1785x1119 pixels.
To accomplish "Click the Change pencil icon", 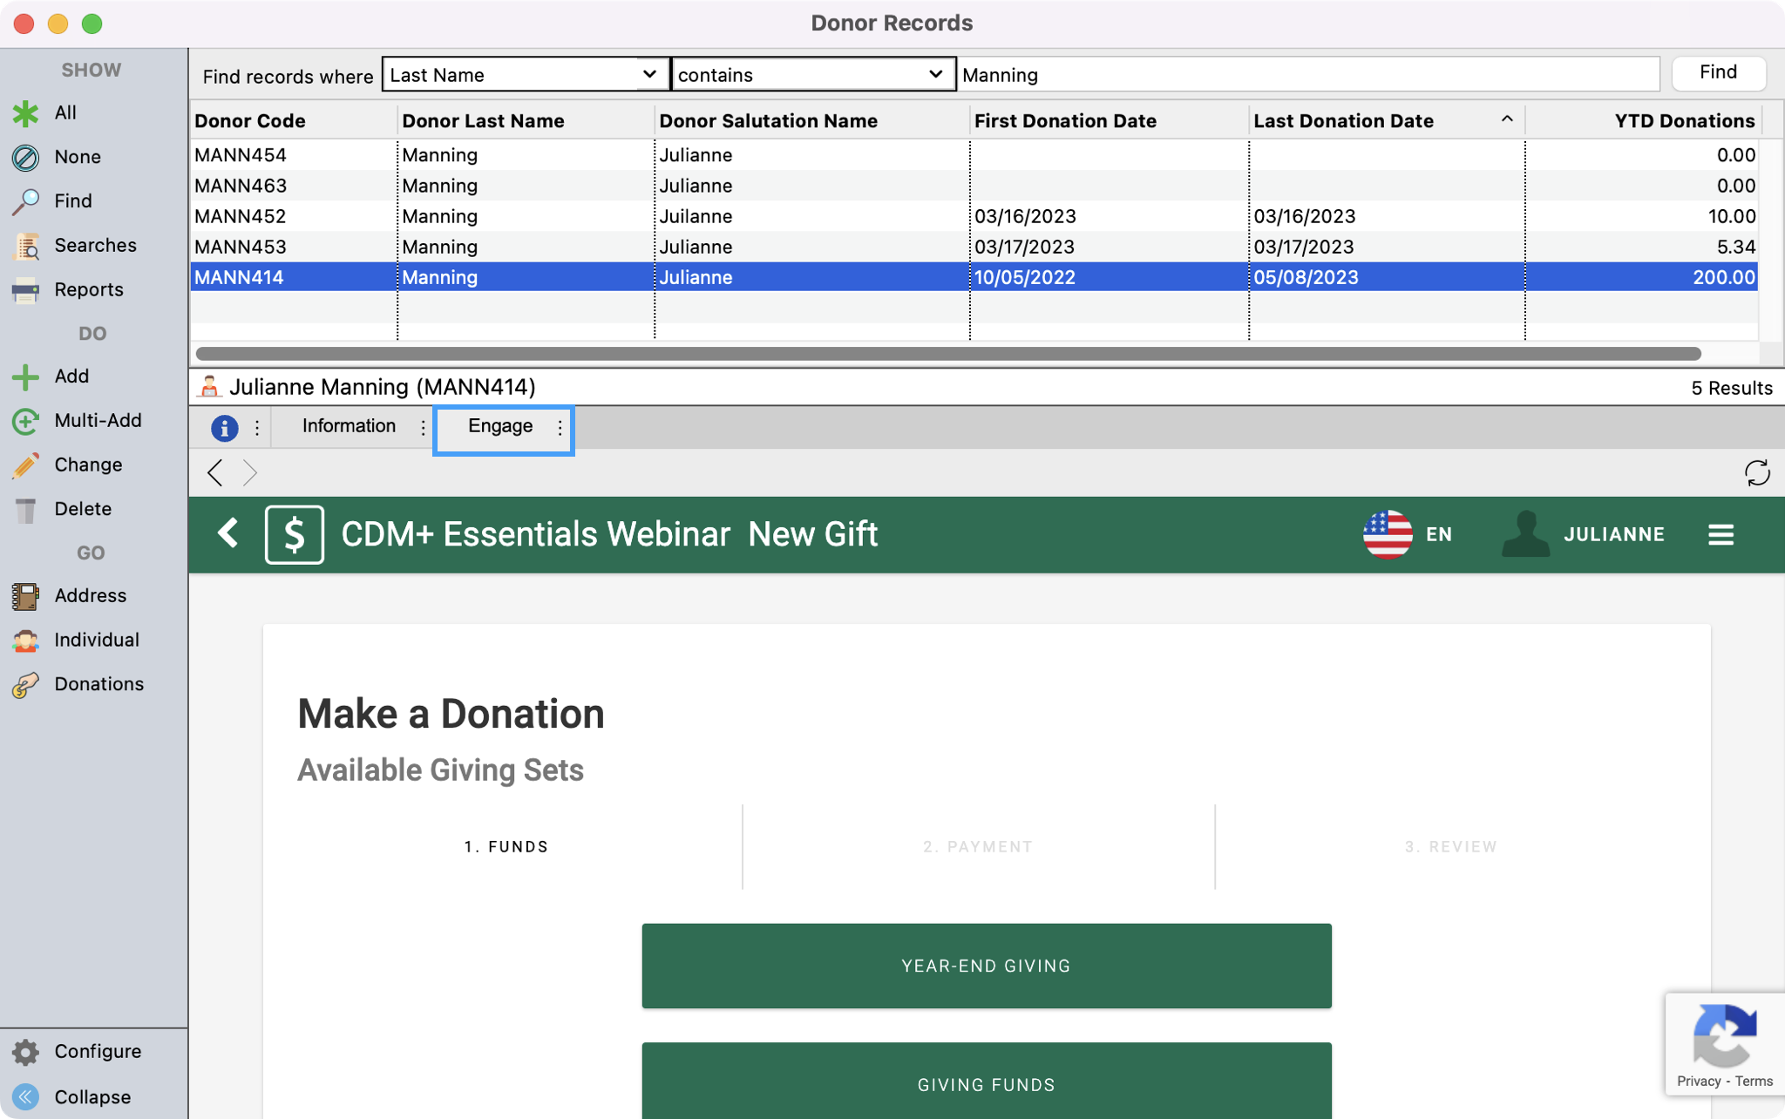I will (25, 465).
